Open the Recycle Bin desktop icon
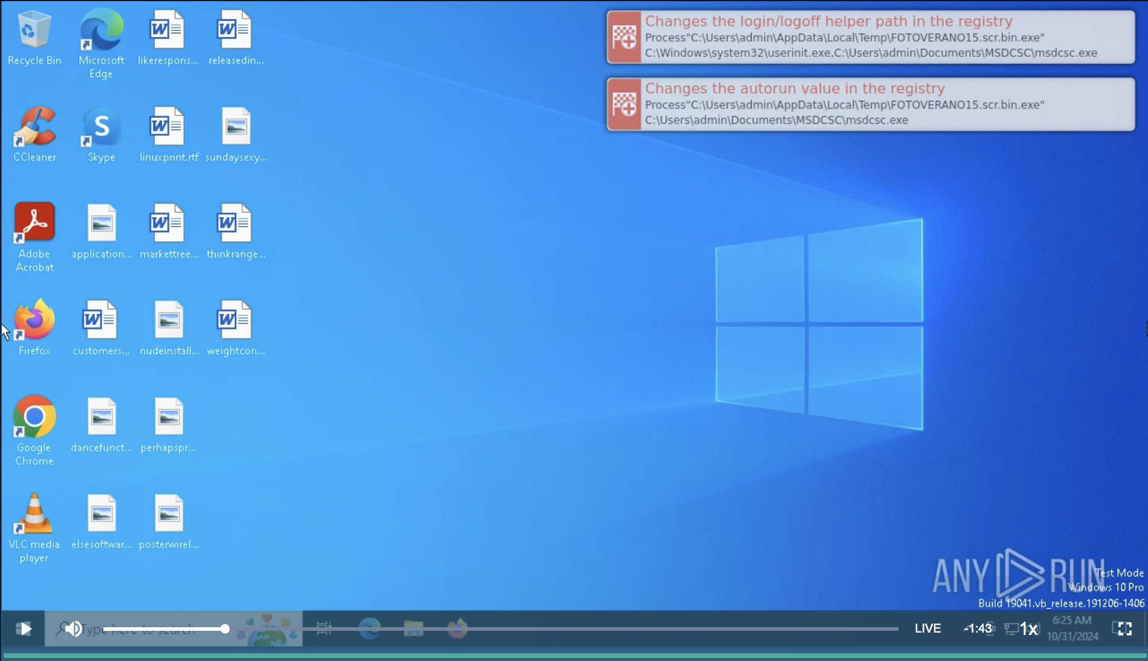Screen dimensions: 1148x661 pos(34,37)
